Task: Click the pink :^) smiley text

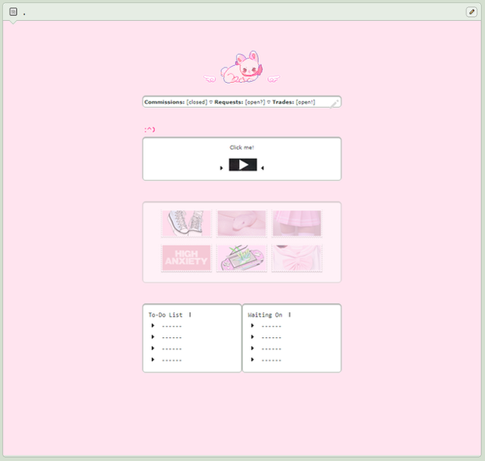Action: 150,130
